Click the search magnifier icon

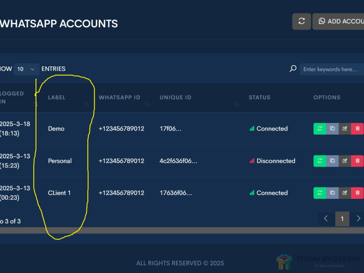(x=293, y=69)
